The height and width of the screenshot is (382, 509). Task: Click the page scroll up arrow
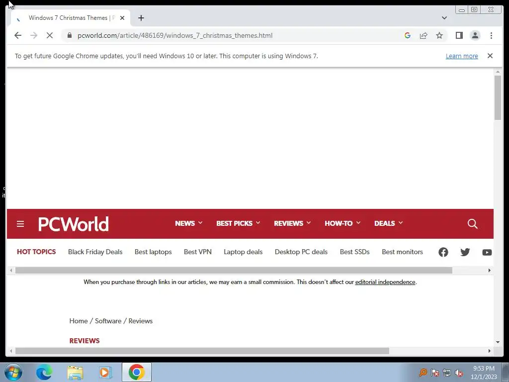click(x=498, y=72)
